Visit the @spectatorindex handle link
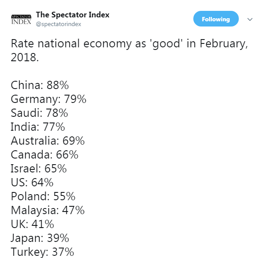 point(59,24)
